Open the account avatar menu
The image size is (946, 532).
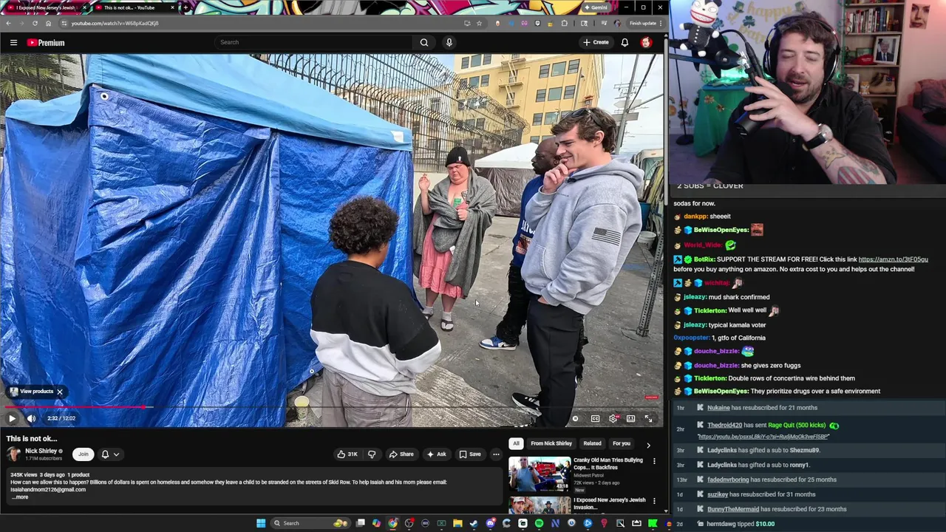pyautogui.click(x=646, y=42)
